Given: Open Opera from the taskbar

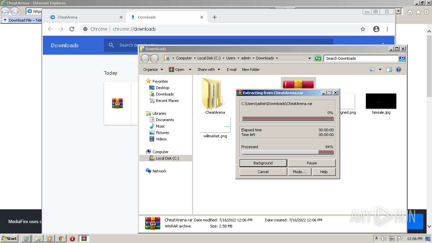Looking at the screenshot, I should click(x=72, y=239).
